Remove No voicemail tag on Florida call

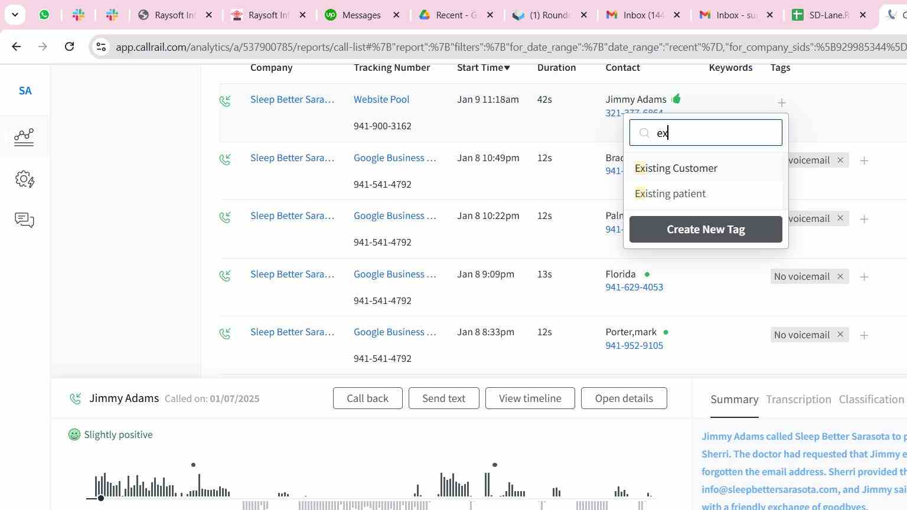[840, 276]
